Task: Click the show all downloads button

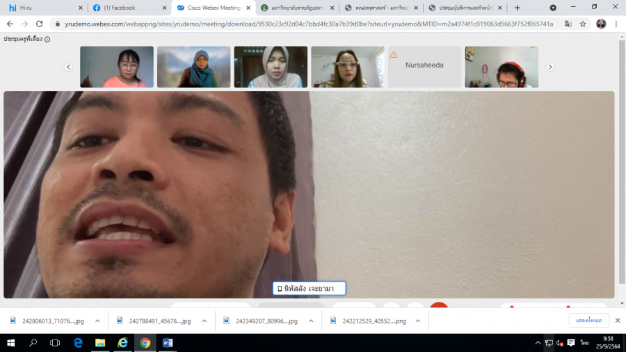Action: [588, 321]
